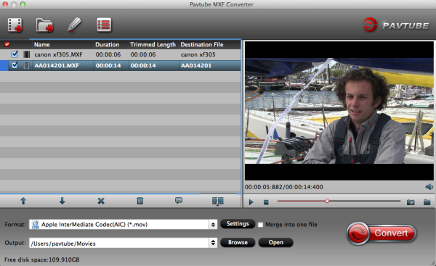This screenshot has width=436, height=266.
Task: Open the red task list icon
Action: [104, 25]
